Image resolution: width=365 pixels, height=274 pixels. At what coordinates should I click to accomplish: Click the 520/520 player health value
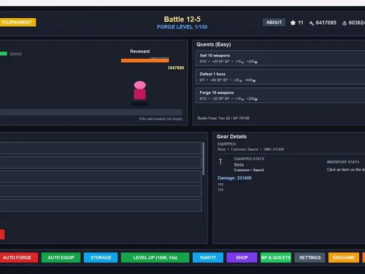pyautogui.click(x=15, y=54)
